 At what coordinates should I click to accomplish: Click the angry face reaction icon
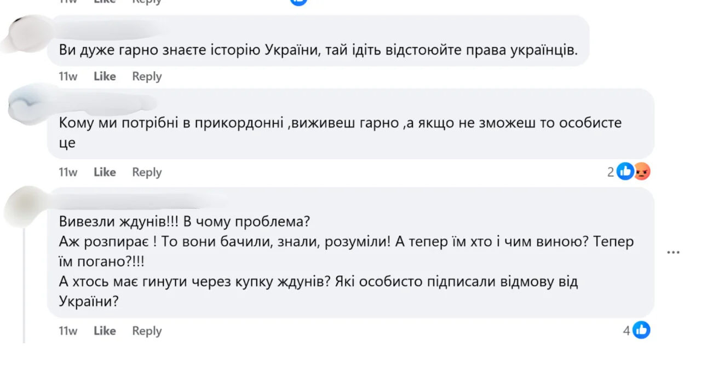[x=641, y=171]
